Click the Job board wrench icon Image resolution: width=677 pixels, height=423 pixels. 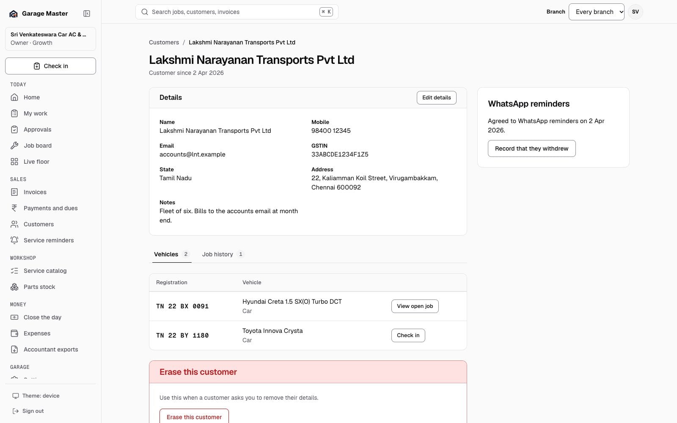pyautogui.click(x=14, y=146)
